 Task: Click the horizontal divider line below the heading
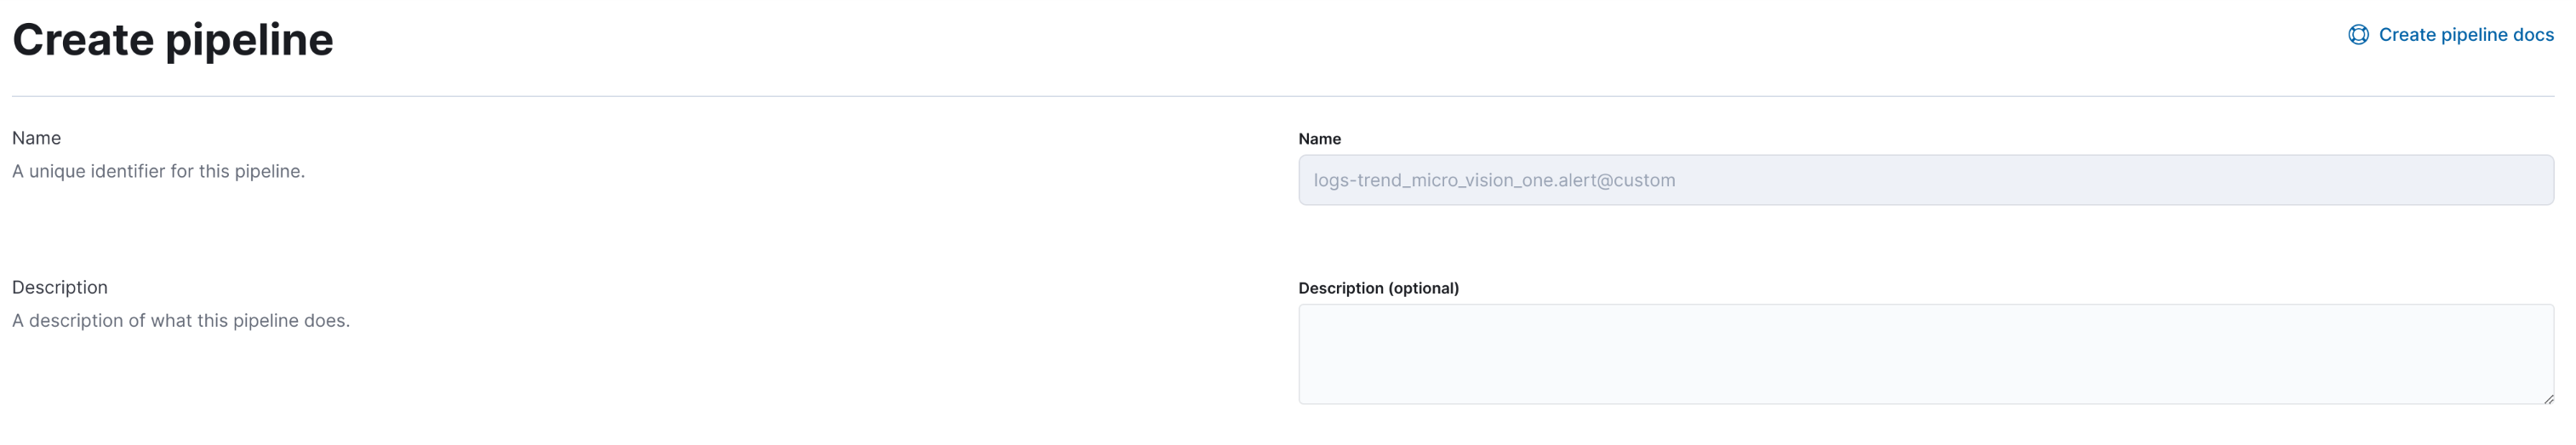tap(1282, 96)
